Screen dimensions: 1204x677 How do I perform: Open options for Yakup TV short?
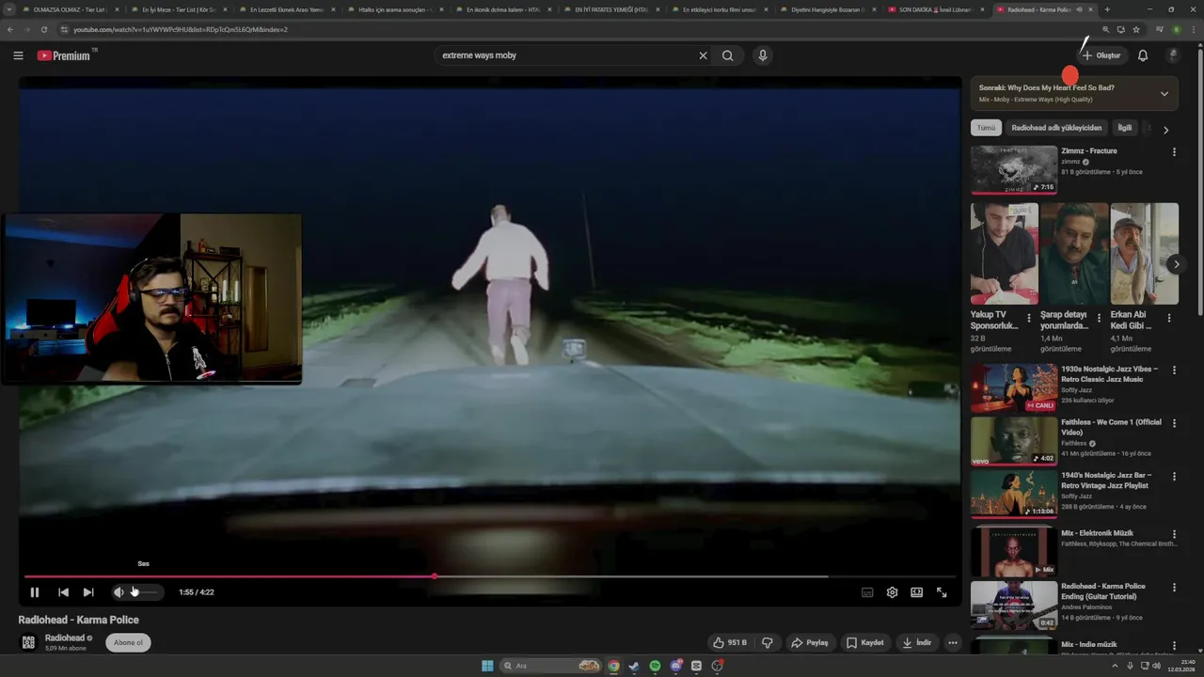click(1029, 319)
